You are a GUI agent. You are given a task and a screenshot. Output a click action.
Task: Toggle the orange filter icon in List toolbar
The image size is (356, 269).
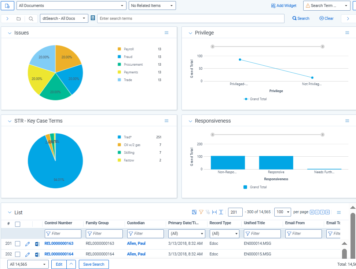(x=201, y=212)
